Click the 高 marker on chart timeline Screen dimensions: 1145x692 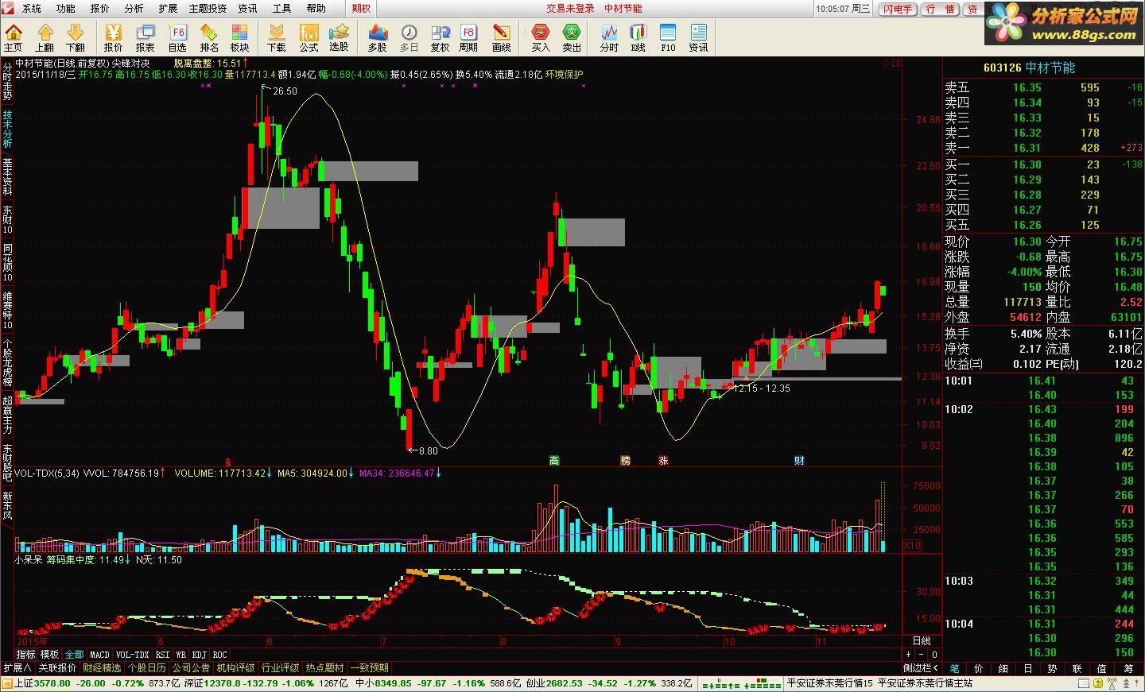click(x=554, y=461)
